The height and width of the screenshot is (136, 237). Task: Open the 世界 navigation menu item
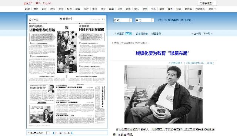(x=36, y=9)
